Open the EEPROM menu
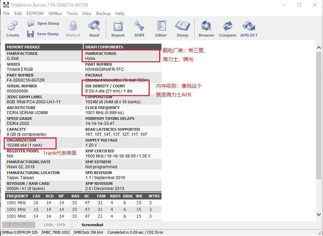Image resolution: width=323 pixels, height=236 pixels. (x=35, y=14)
